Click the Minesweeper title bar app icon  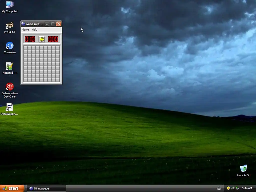[23, 24]
